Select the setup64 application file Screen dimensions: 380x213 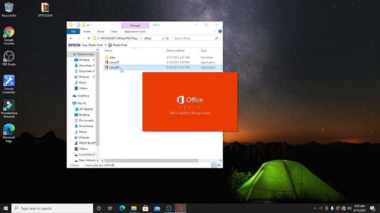[x=114, y=67]
